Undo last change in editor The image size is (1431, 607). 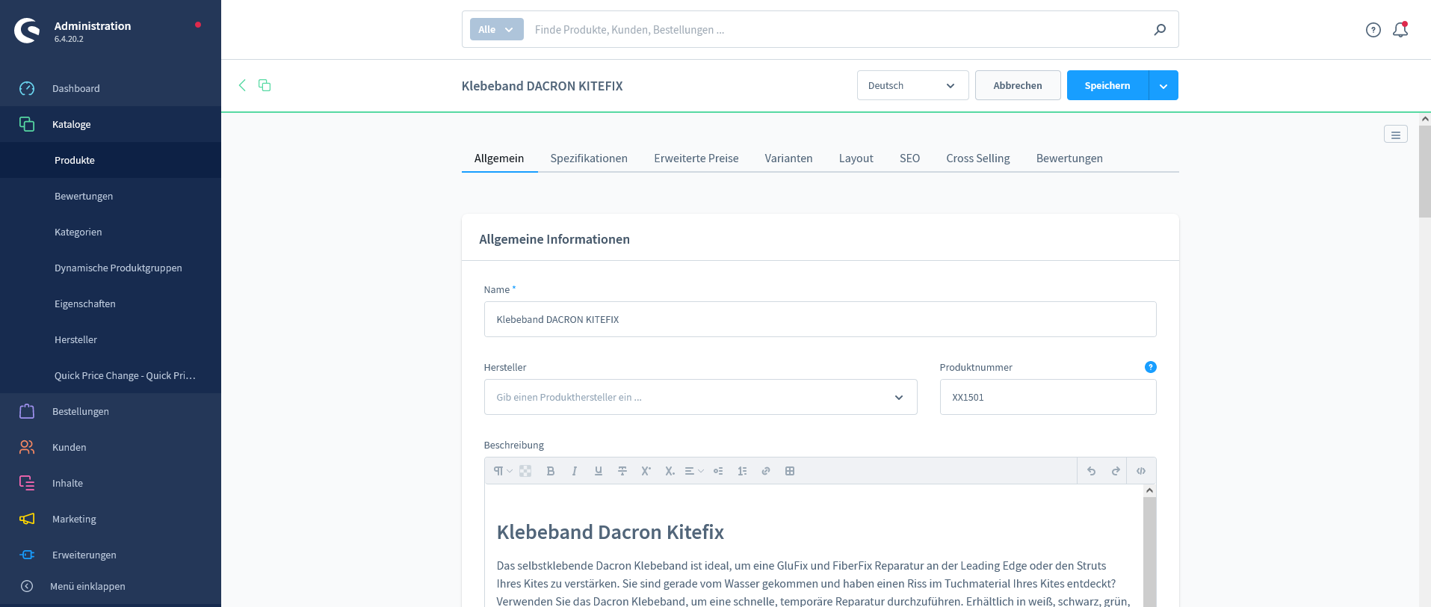click(x=1092, y=471)
